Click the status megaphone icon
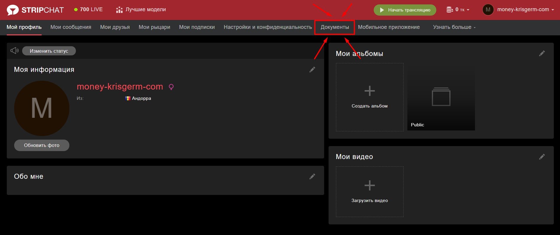560x235 pixels. (14, 51)
